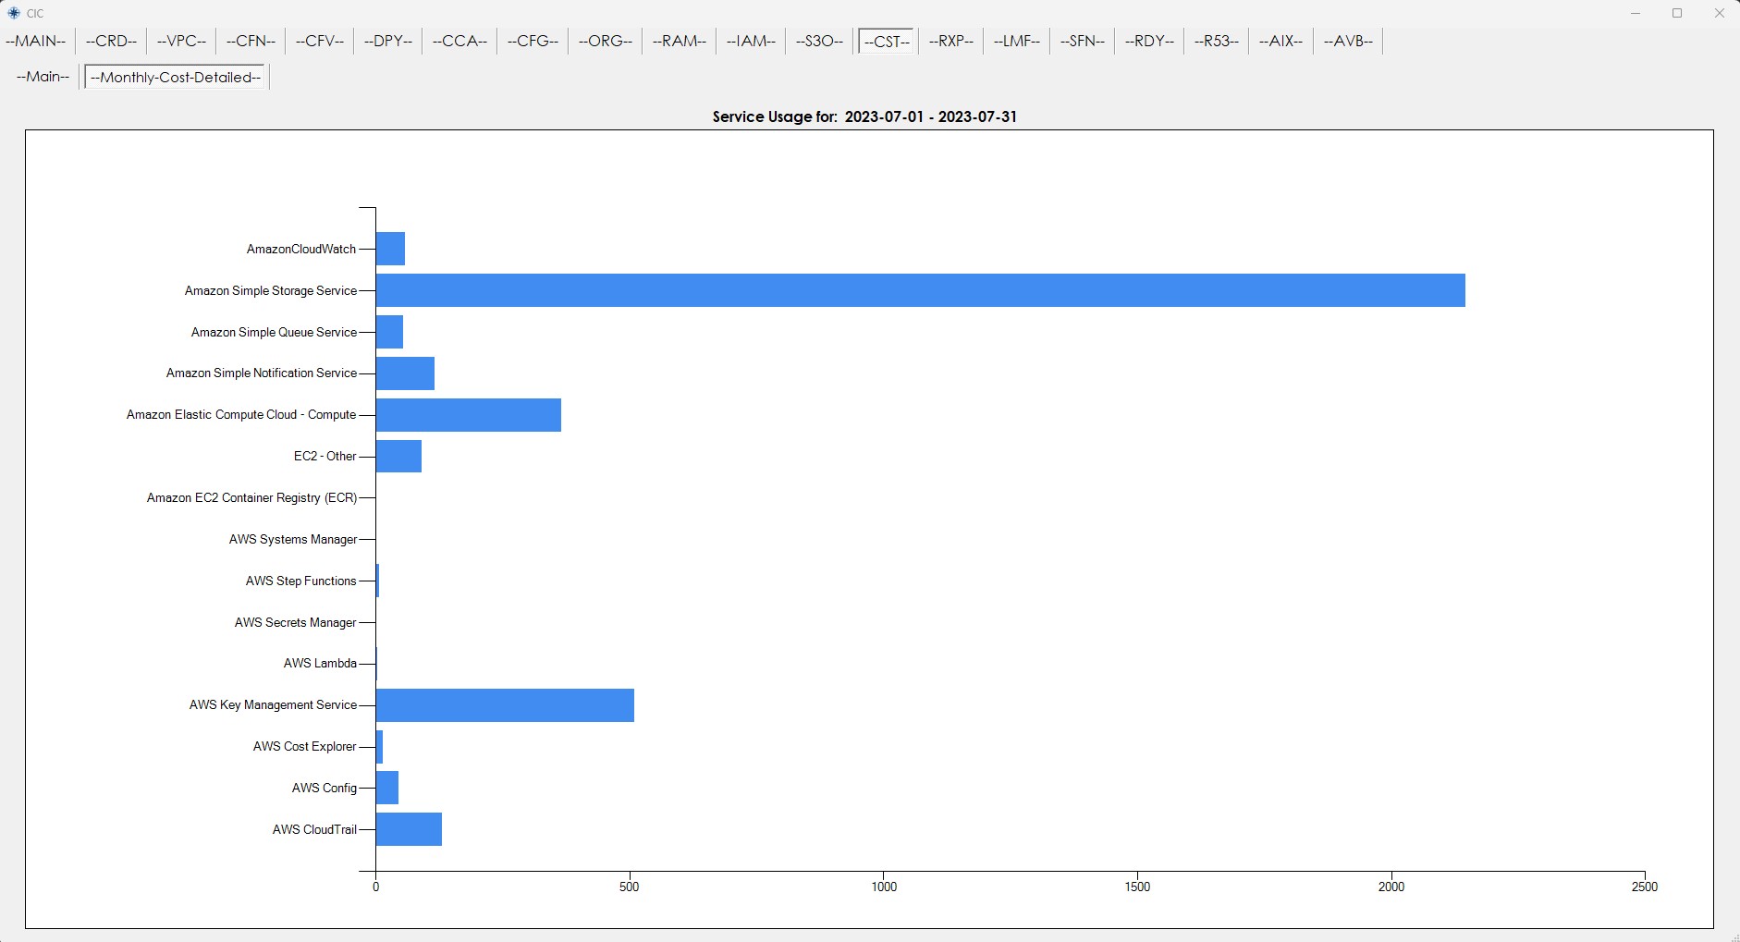Go to the --IAM-- tab
Viewport: 1740px width, 942px height.
(750, 42)
